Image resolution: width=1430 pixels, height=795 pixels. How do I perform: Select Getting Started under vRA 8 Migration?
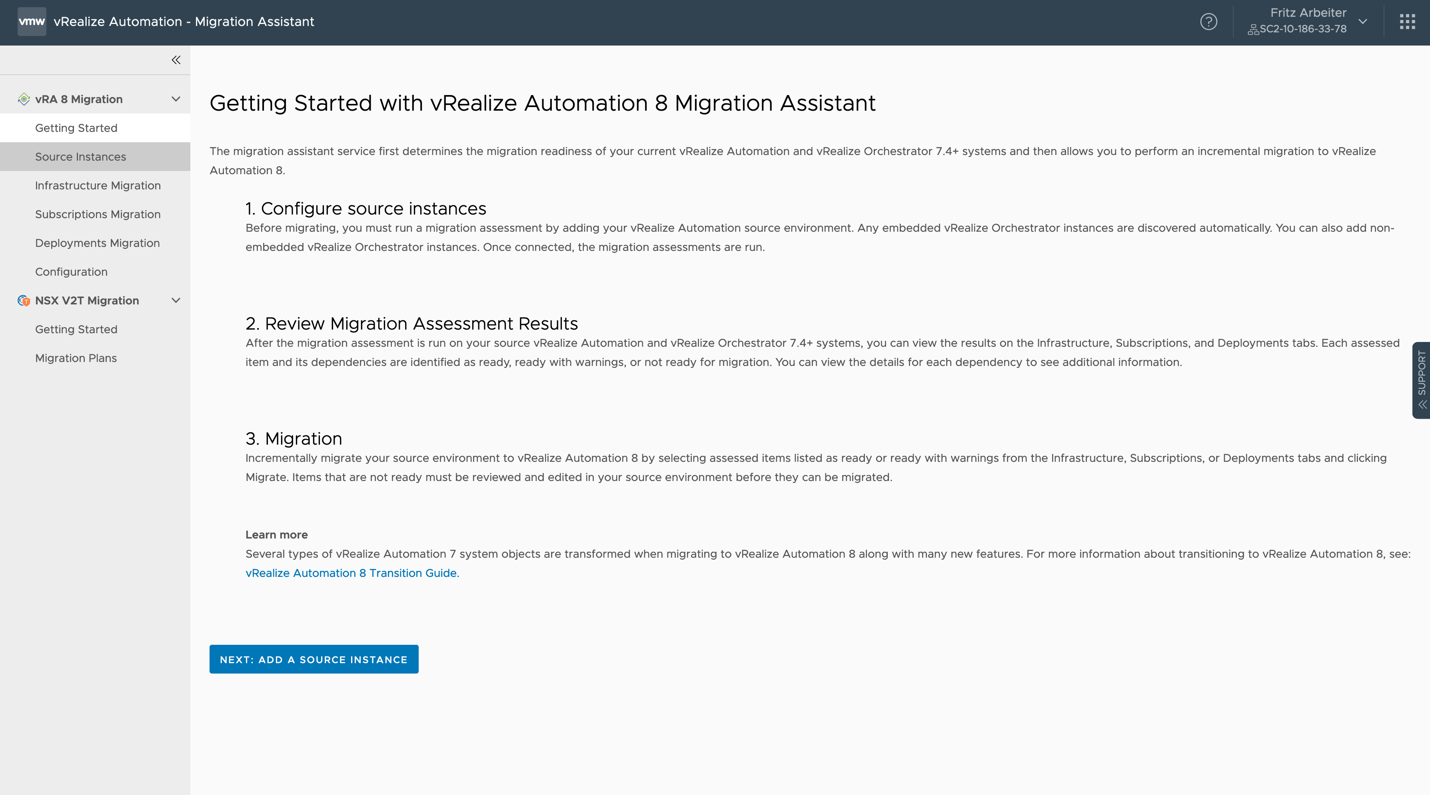pos(76,127)
